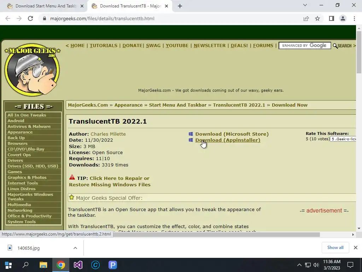The width and height of the screenshot is (362, 272).
Task: Click the magnifier Search icon
Action: pyautogui.click(x=335, y=46)
